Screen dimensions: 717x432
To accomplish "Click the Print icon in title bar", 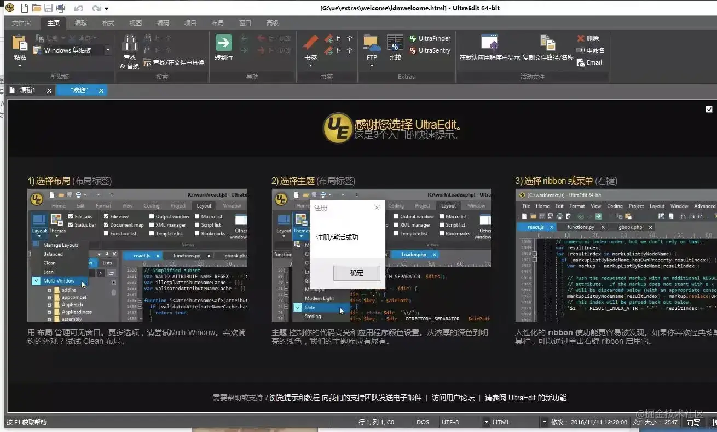I will [61, 8].
